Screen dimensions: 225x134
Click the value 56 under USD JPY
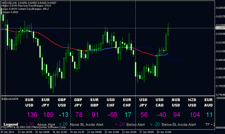coord(144,115)
